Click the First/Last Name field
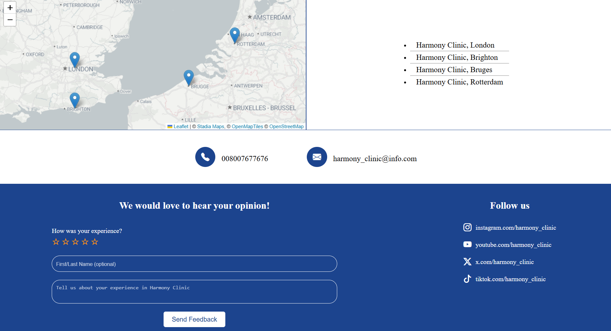 194,264
